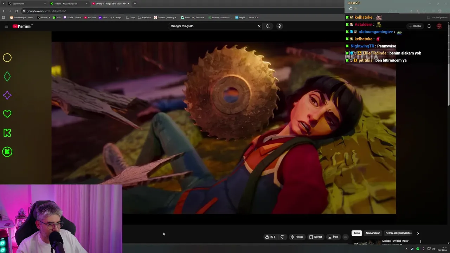Open Steam from the system tray

point(412,249)
